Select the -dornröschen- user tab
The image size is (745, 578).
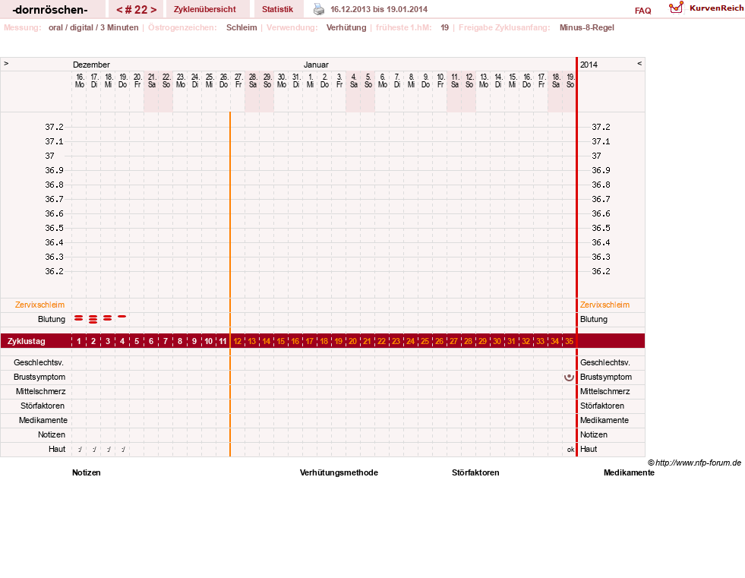pyautogui.click(x=50, y=10)
